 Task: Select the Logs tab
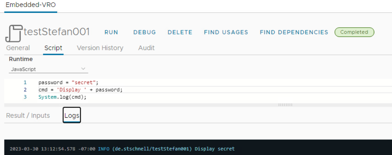point(72,115)
